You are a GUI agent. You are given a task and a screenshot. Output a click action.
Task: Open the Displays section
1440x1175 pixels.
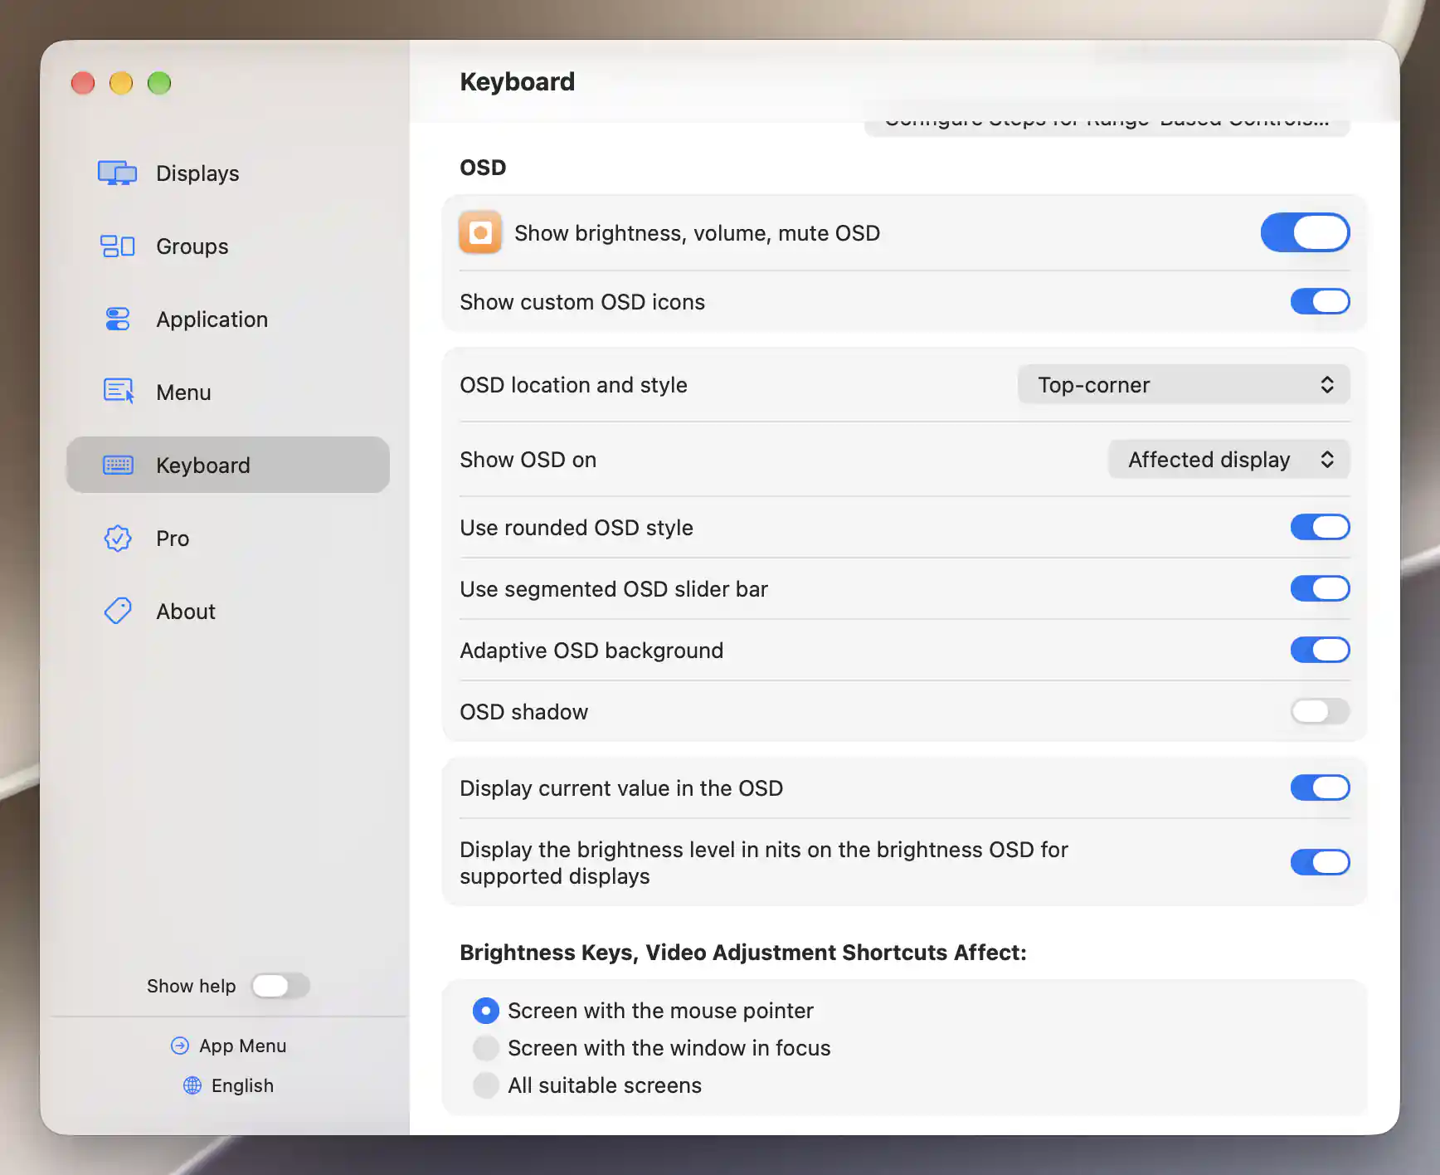[x=228, y=173]
